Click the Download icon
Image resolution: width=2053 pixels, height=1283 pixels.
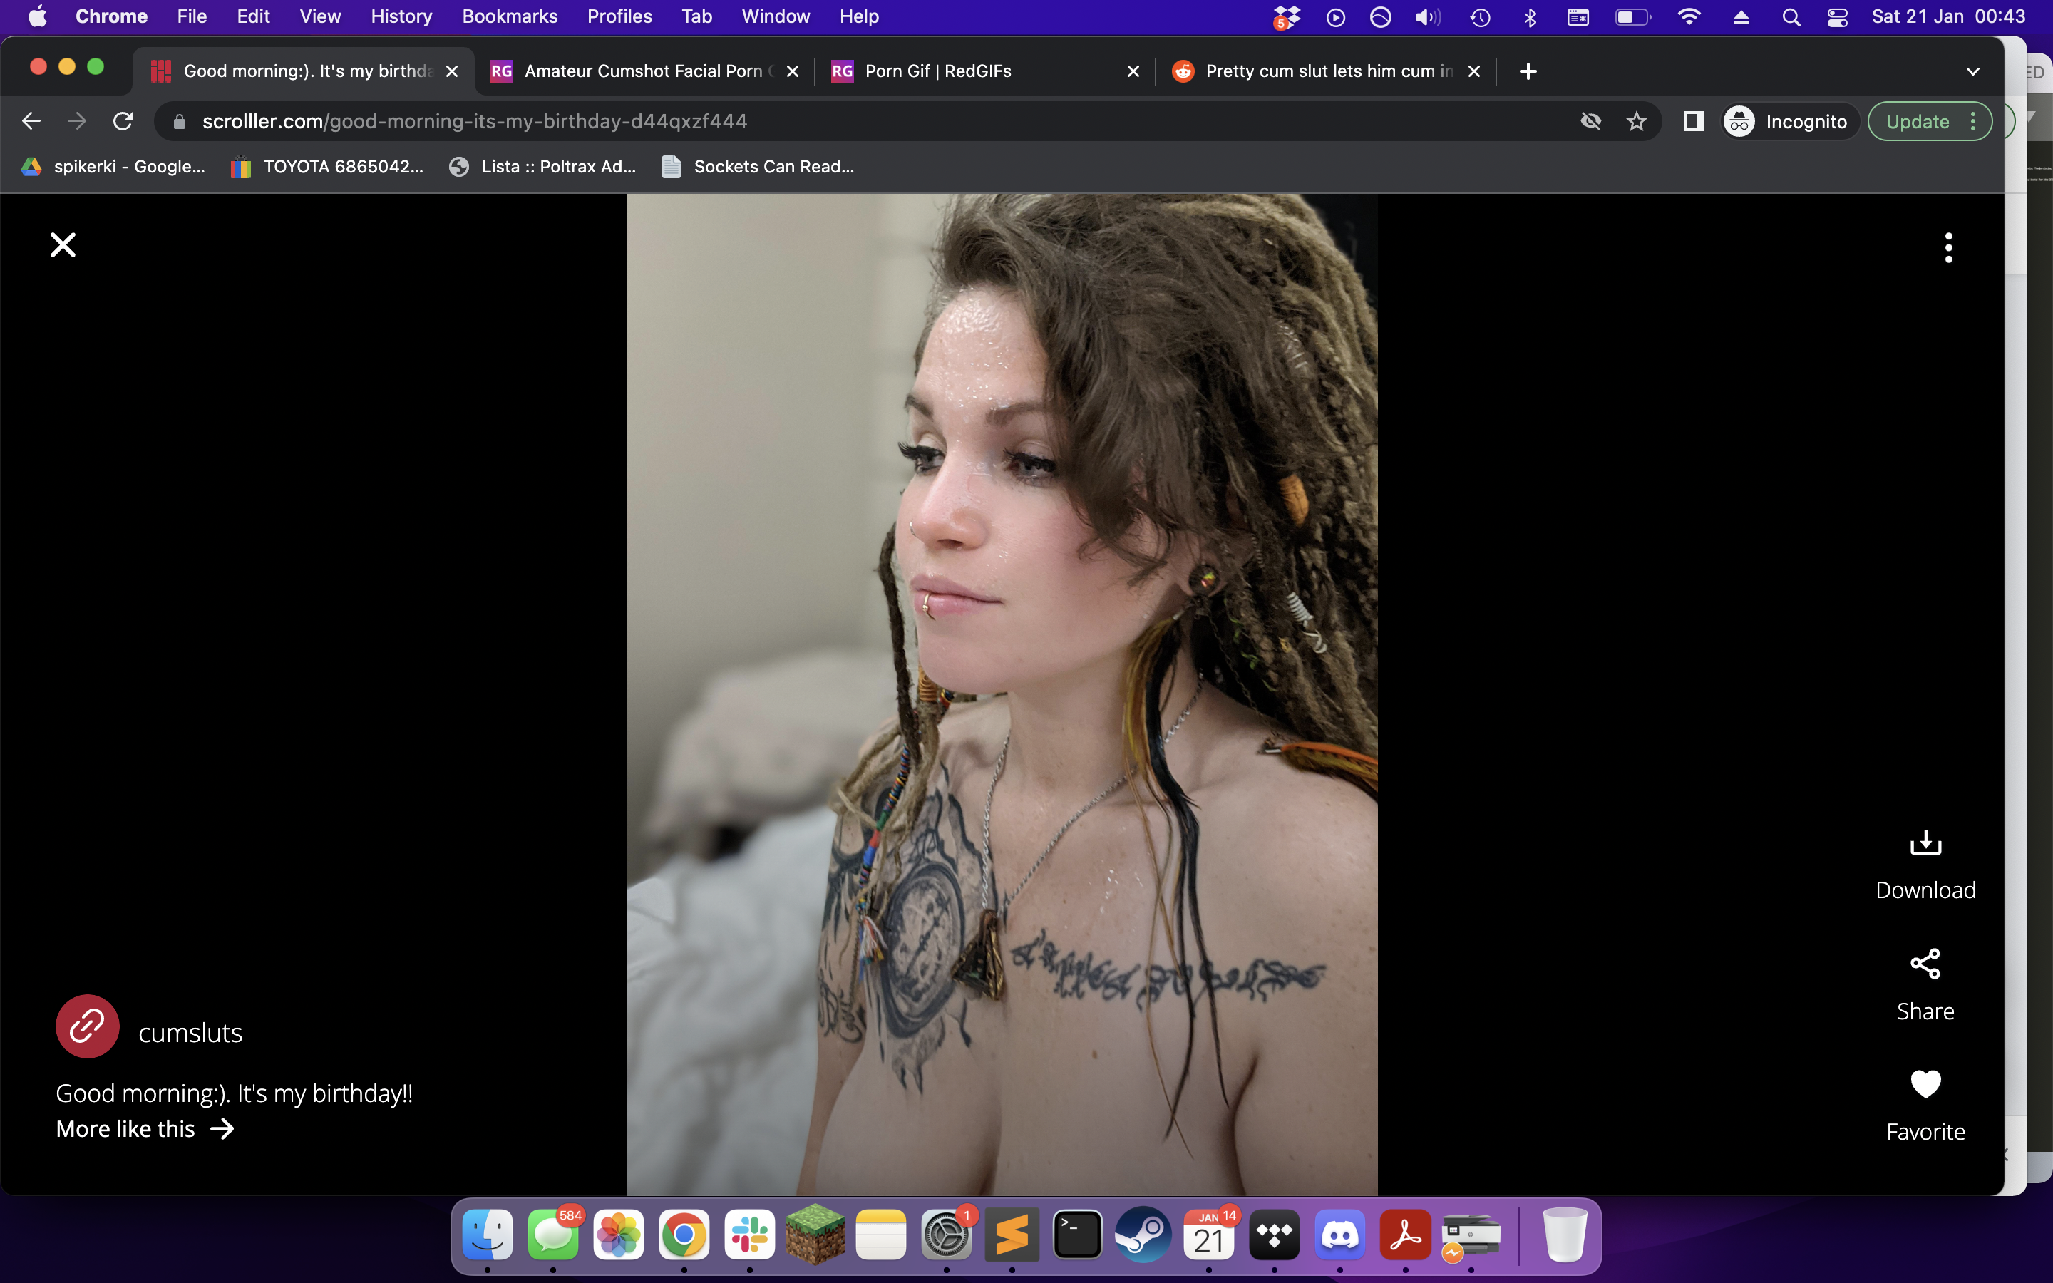pyautogui.click(x=1925, y=843)
